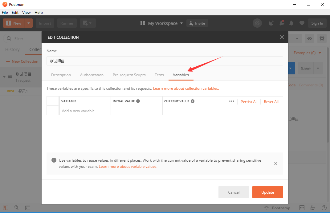Open Comments (0) link
This screenshot has height=213, width=330.
pyautogui.click(x=311, y=85)
